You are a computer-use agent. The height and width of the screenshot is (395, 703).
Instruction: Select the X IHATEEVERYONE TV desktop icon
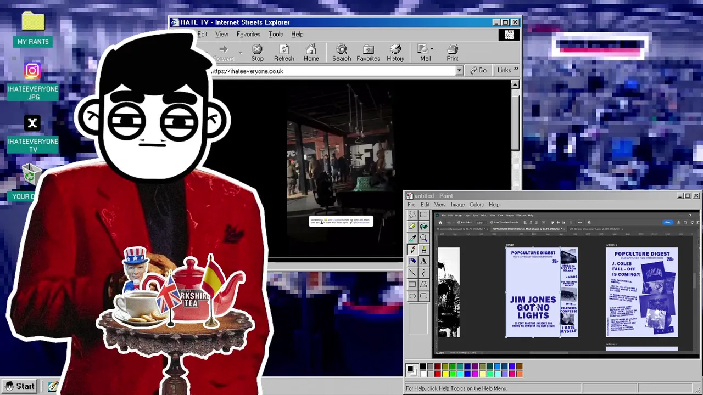coord(33,134)
